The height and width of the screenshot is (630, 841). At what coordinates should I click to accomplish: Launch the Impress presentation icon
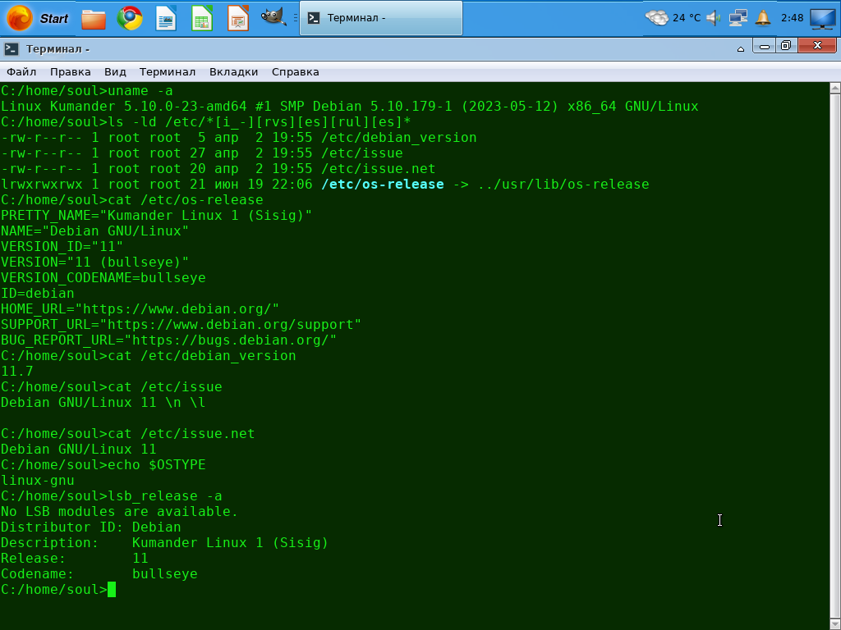click(x=238, y=18)
